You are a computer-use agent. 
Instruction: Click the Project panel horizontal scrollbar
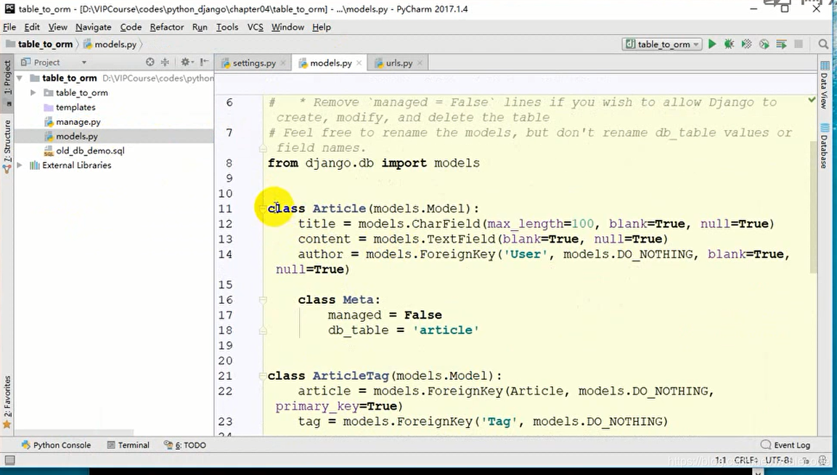[x=74, y=432]
